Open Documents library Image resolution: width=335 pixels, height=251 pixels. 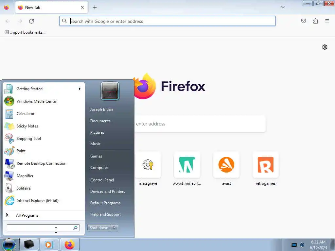pos(100,121)
